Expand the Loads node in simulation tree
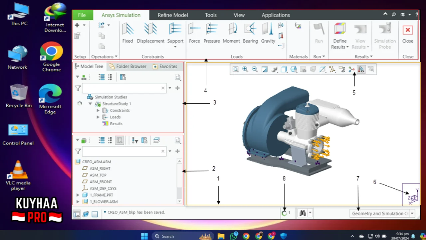 coord(98,117)
